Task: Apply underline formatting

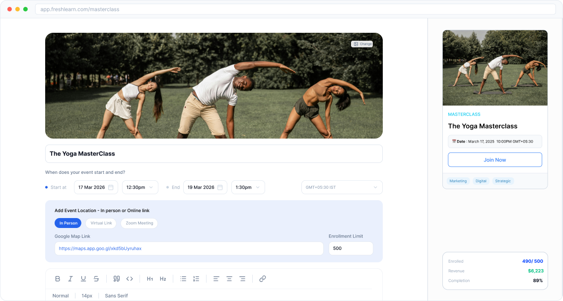Action: (83, 279)
